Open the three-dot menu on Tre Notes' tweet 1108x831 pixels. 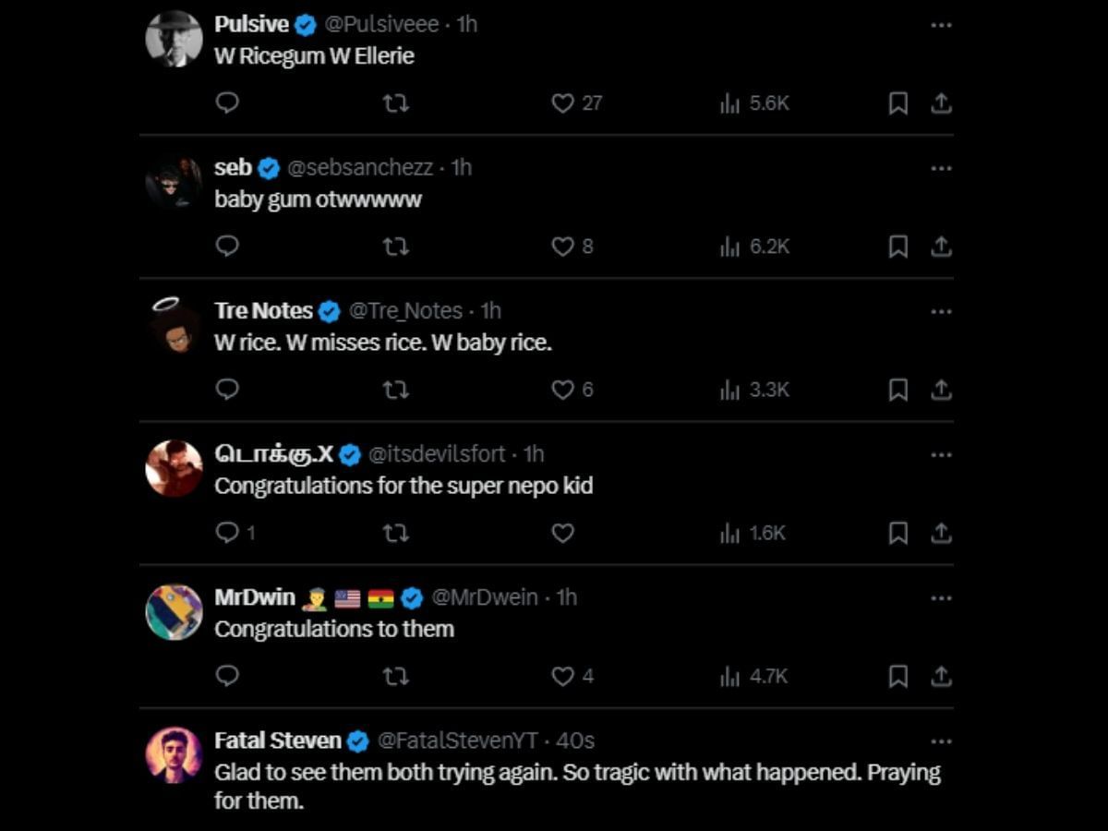click(941, 311)
